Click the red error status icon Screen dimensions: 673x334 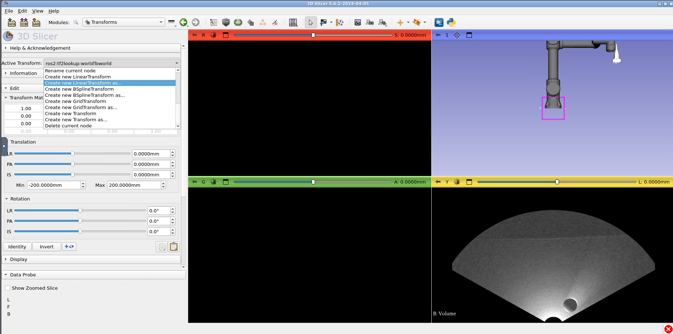668,329
